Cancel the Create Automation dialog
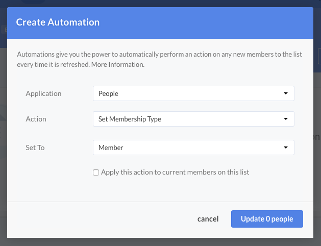321x246 pixels. (x=208, y=219)
